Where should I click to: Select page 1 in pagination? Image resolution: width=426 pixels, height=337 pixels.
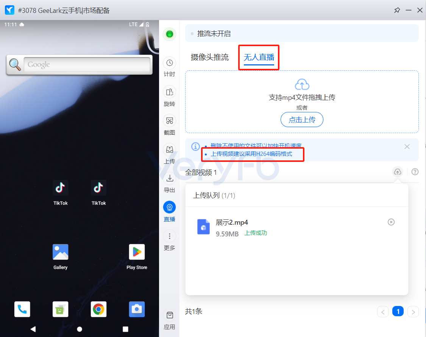click(398, 312)
